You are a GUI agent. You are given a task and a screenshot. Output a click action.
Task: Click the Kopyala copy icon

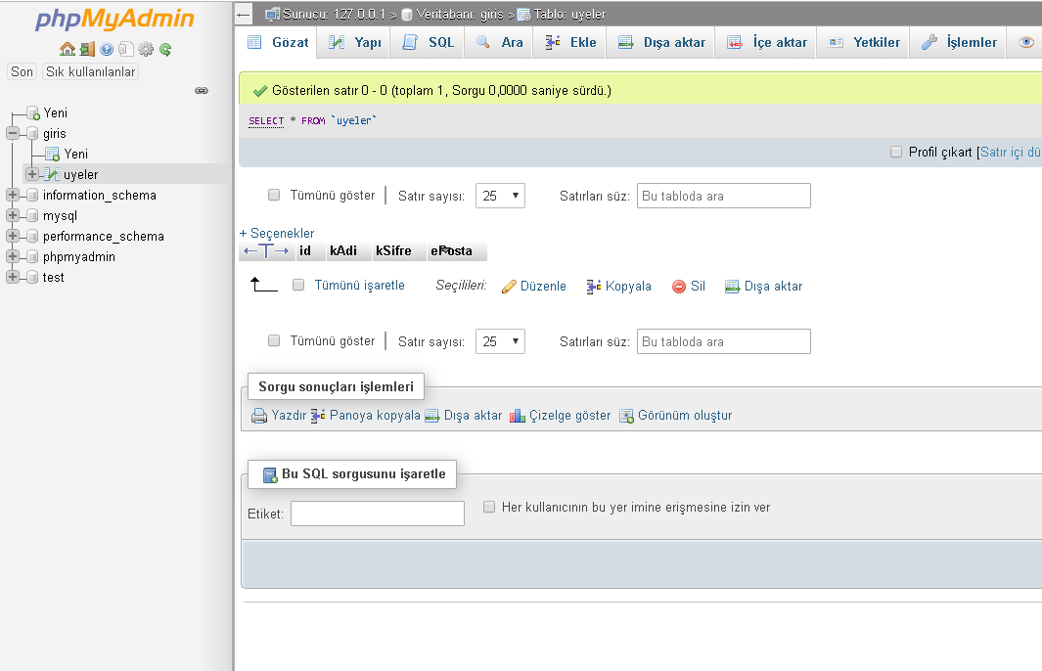coord(594,287)
